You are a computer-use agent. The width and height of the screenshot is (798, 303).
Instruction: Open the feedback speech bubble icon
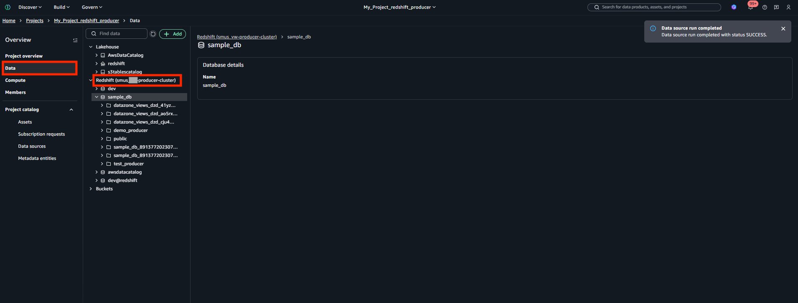[x=776, y=7]
